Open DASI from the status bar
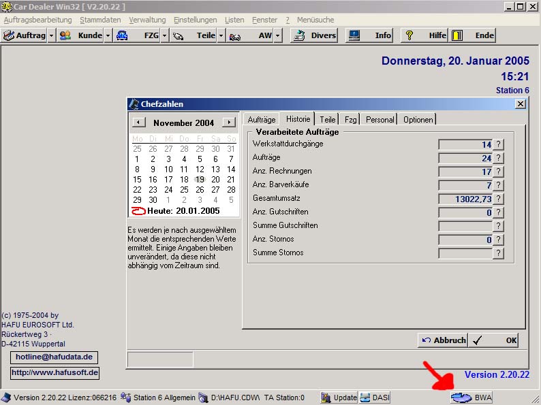 [375, 398]
